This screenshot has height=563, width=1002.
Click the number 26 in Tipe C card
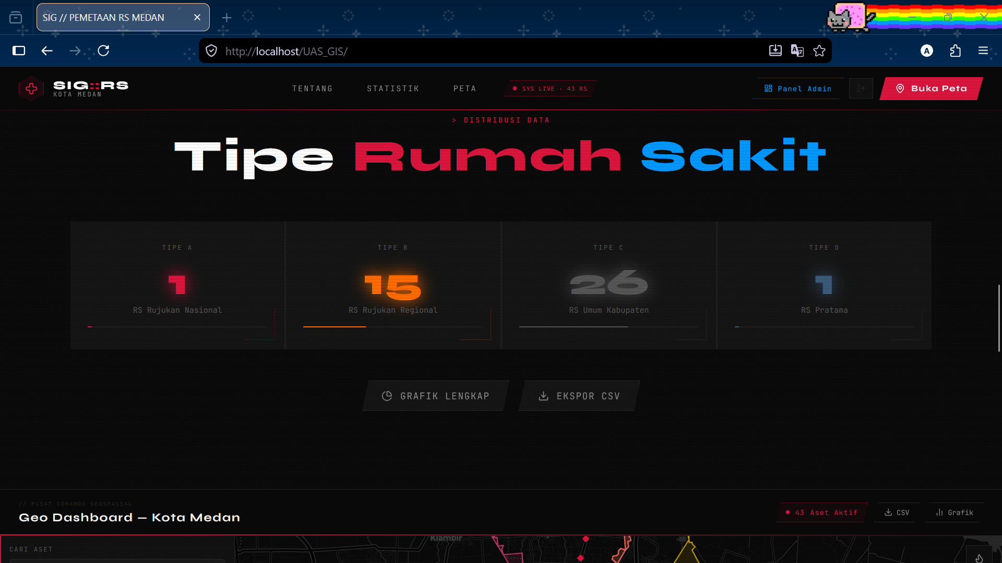tap(609, 284)
